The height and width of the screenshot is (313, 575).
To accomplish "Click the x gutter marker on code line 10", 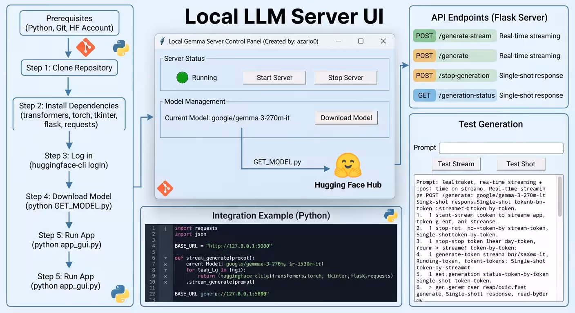I will (165, 282).
